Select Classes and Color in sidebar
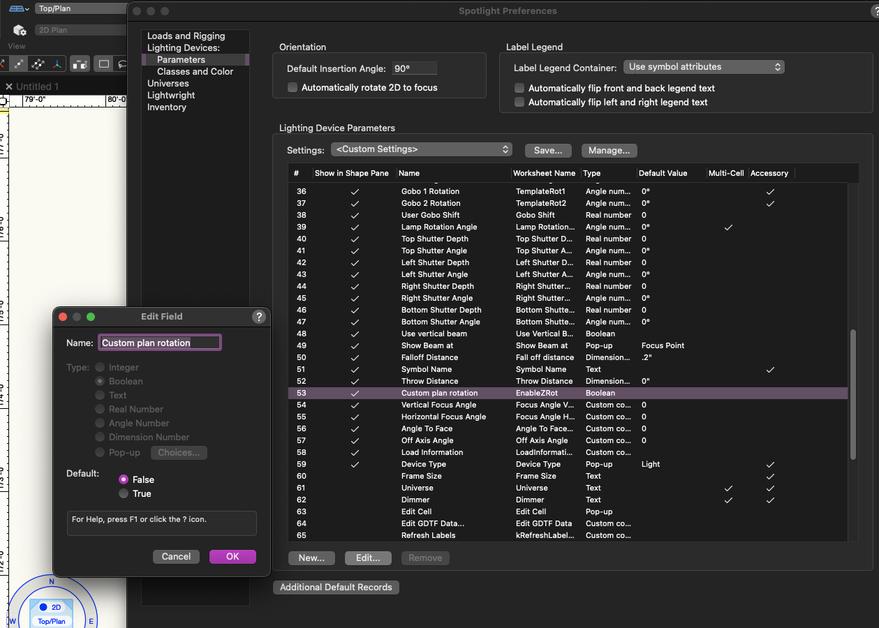This screenshot has height=628, width=879. [x=195, y=71]
